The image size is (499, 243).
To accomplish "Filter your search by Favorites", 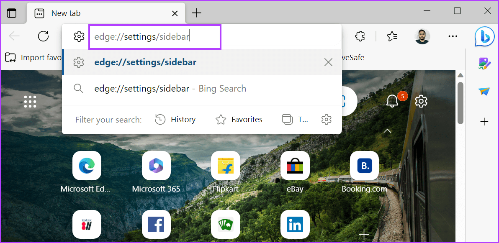I will pos(239,119).
